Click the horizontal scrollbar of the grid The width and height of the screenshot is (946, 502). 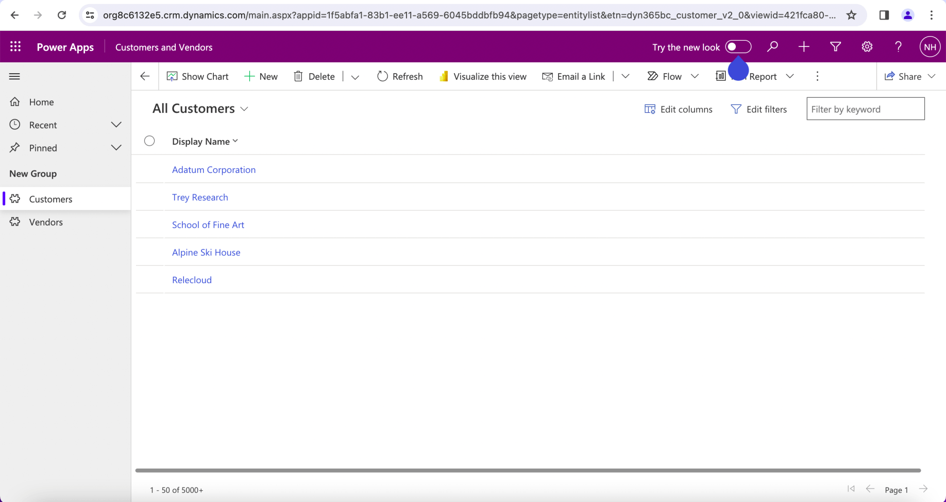(x=528, y=470)
